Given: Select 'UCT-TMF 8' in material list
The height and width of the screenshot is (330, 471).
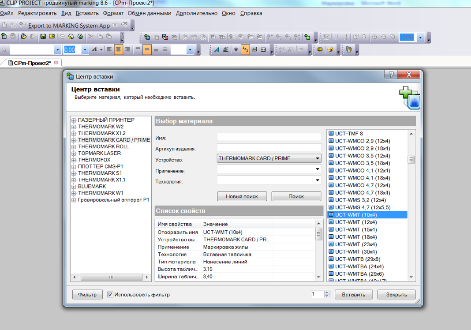Looking at the screenshot, I should pyautogui.click(x=349, y=133).
